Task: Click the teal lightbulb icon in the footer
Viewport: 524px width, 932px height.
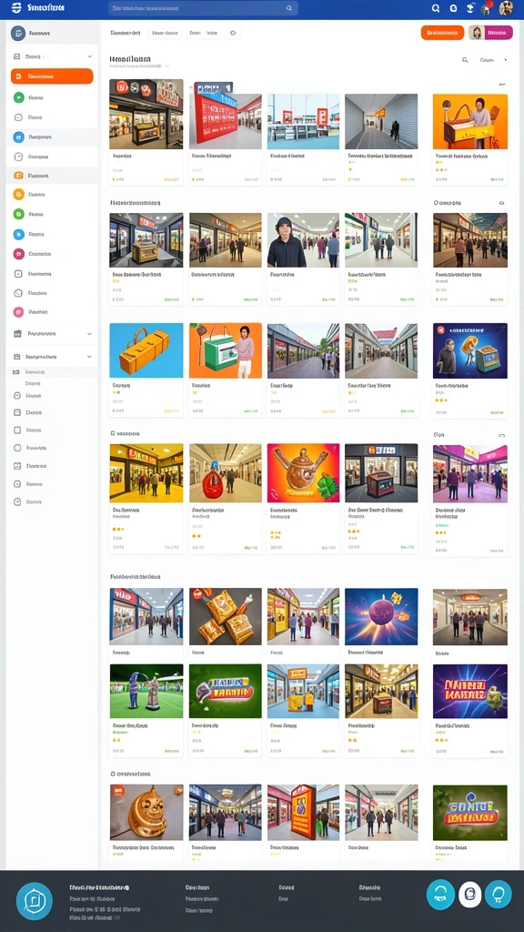Action: (x=498, y=895)
